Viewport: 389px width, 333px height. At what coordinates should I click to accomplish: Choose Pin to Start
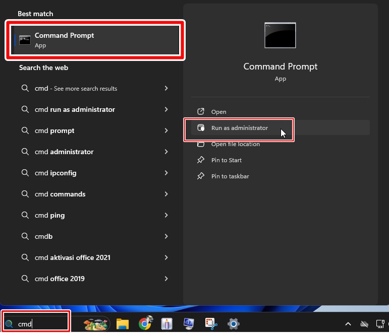tap(281, 160)
